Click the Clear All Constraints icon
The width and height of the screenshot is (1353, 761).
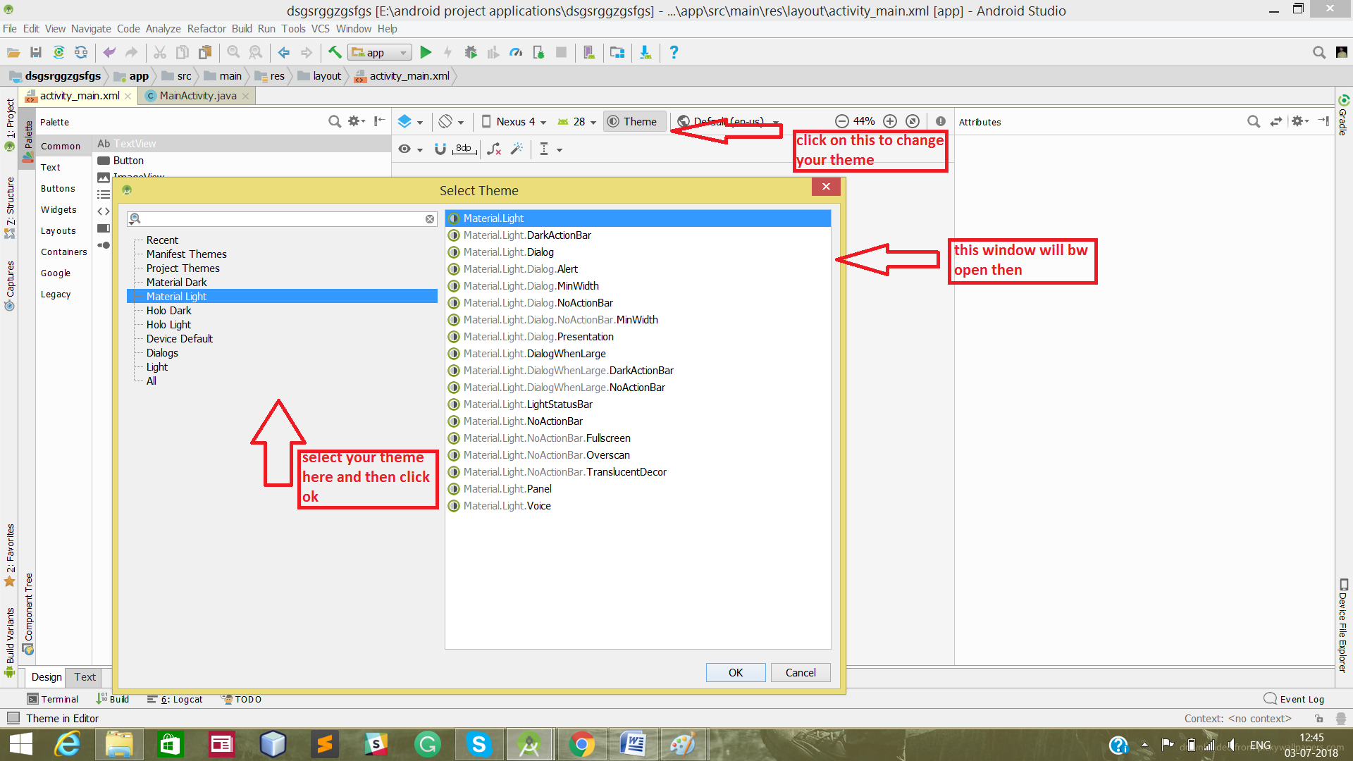click(x=494, y=149)
